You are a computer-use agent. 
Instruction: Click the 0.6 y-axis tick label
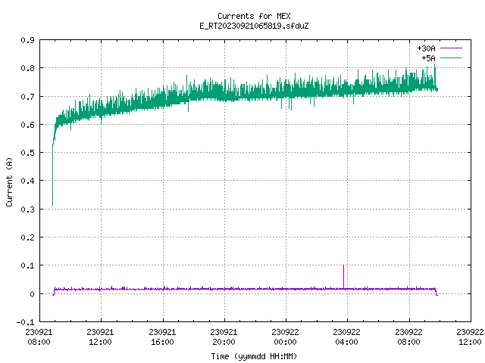coord(28,125)
